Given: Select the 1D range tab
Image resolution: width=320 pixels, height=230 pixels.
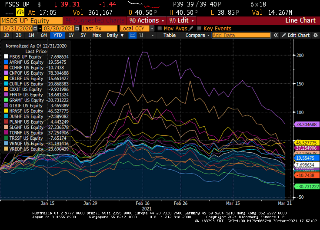Looking at the screenshot, I should [x=7, y=35].
